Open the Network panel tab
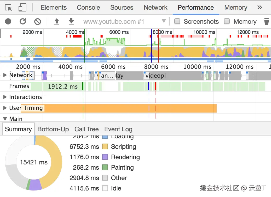The image size is (271, 197). pos(155,8)
